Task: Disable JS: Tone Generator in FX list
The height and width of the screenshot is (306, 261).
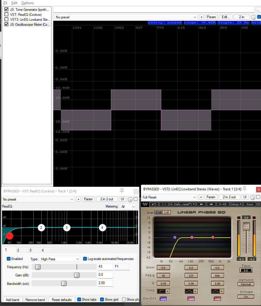Action: [x=6, y=9]
